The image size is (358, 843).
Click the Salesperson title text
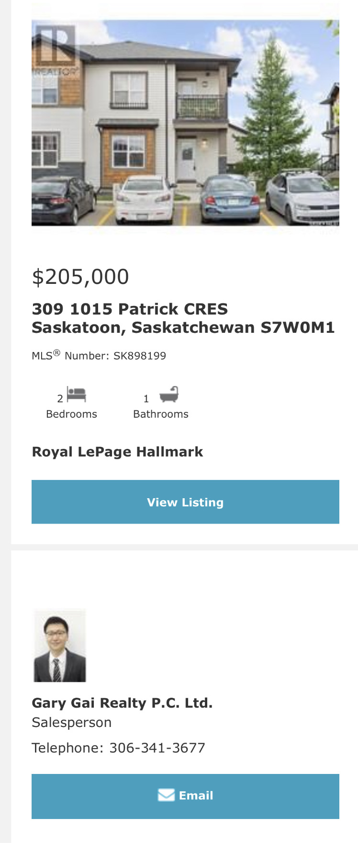[71, 722]
